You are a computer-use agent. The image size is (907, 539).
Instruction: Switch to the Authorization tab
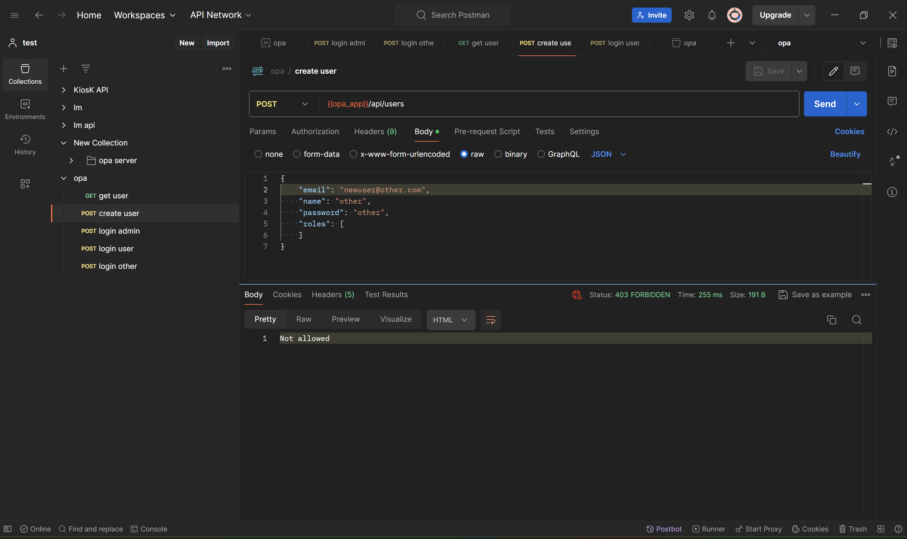tap(315, 132)
